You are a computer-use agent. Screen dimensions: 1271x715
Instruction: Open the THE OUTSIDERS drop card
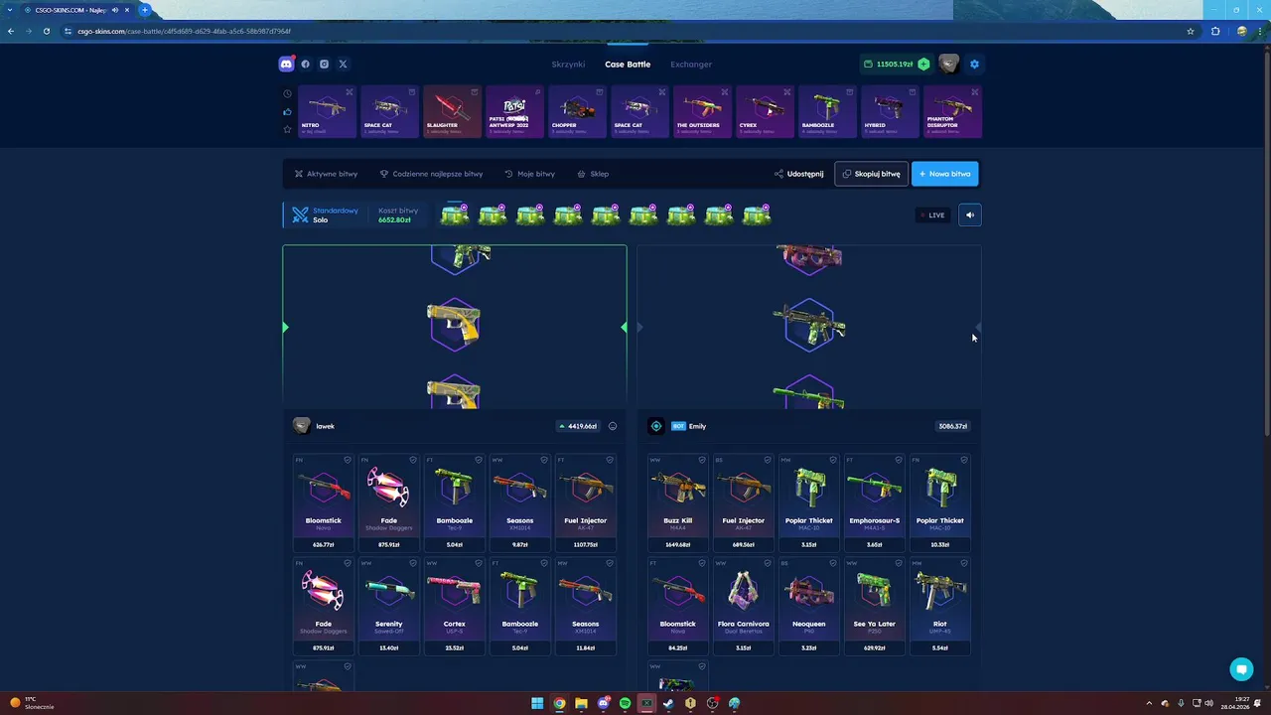702,111
